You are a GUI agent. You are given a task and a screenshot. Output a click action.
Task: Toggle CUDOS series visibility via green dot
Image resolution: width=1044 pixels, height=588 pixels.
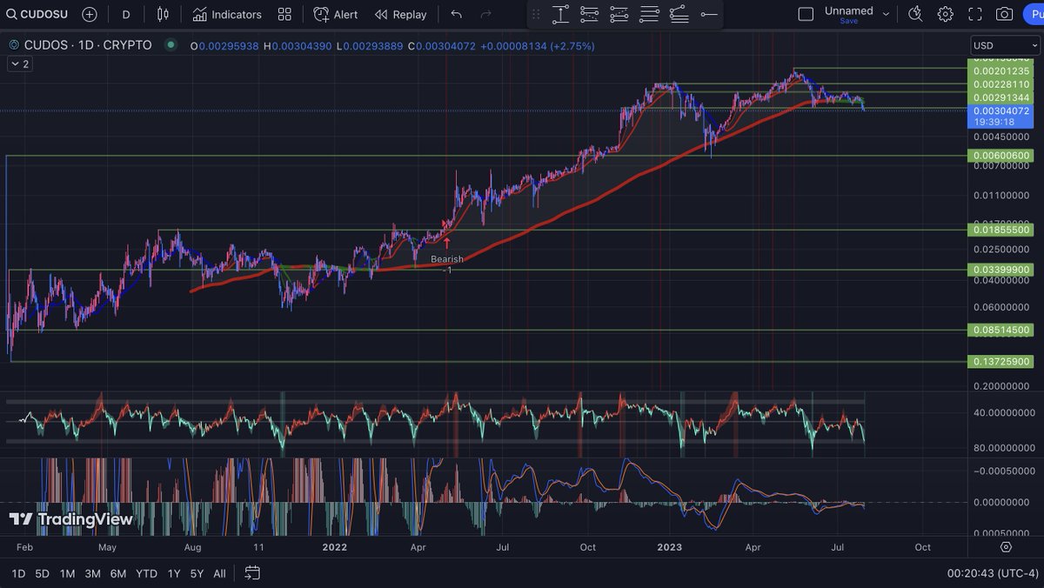(x=171, y=46)
